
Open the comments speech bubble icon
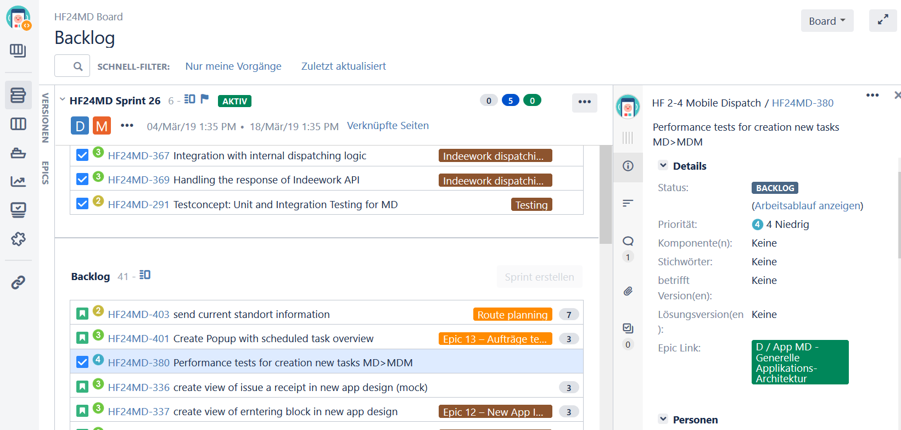pyautogui.click(x=628, y=241)
